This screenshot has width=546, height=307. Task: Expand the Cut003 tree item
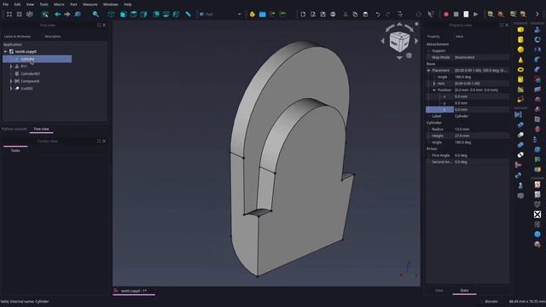[11, 89]
